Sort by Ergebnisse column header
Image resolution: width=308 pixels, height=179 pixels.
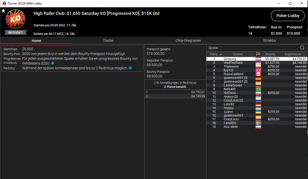[x=293, y=54]
